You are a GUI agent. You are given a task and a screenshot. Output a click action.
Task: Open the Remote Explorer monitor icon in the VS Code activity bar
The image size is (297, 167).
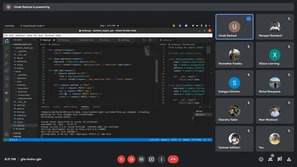[x=6, y=78]
